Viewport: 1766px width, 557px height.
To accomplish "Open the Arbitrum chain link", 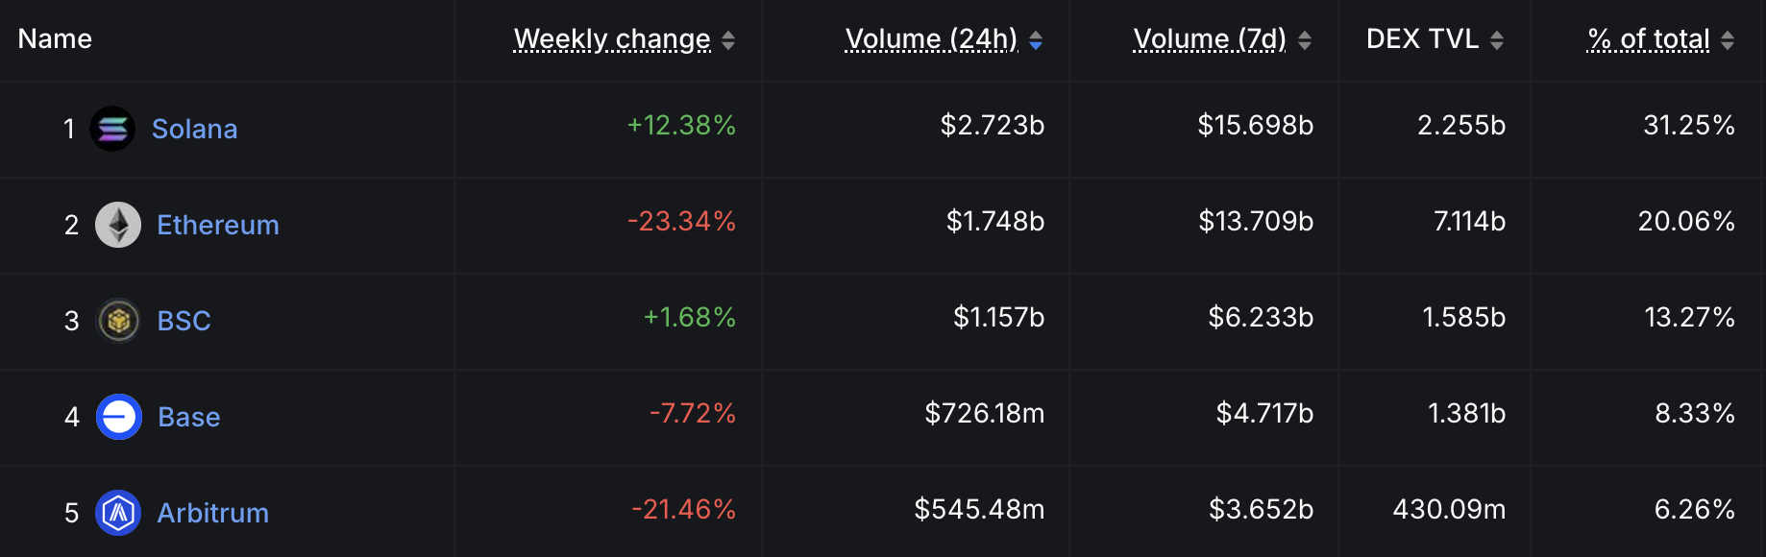I will click(213, 513).
